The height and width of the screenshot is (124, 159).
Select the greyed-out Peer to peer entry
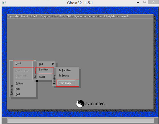pyautogui.click(x=22, y=71)
